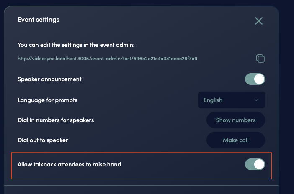Click the Allow talkback attendees to raise hand label
The width and height of the screenshot is (294, 194).
click(x=69, y=164)
